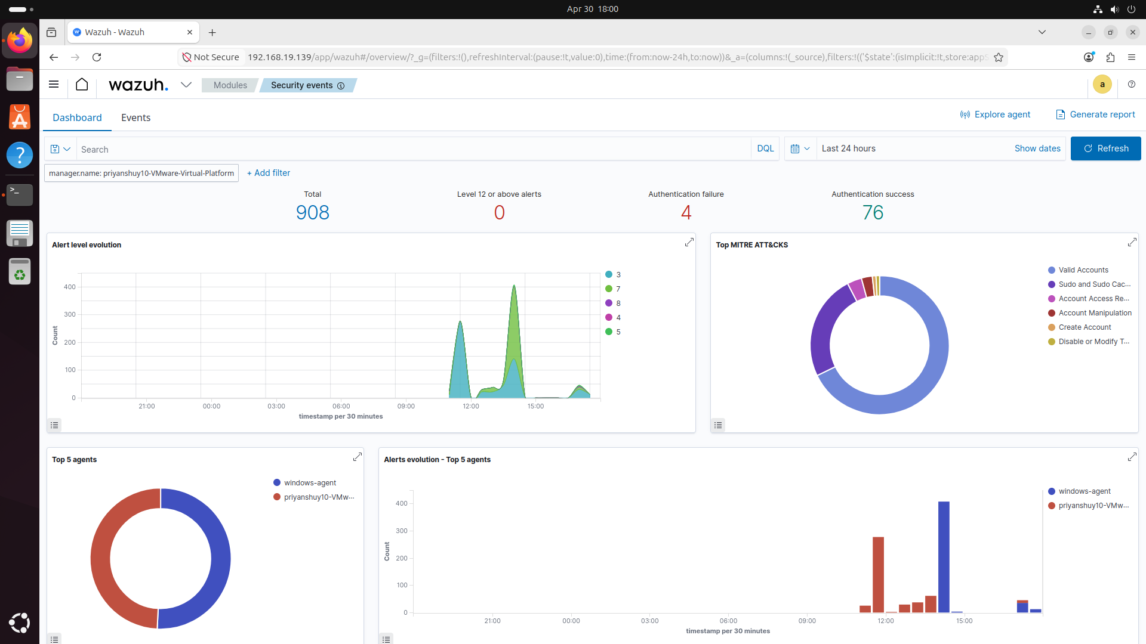The height and width of the screenshot is (644, 1146).
Task: Toggle level 8 series in alert legend
Action: tap(613, 303)
